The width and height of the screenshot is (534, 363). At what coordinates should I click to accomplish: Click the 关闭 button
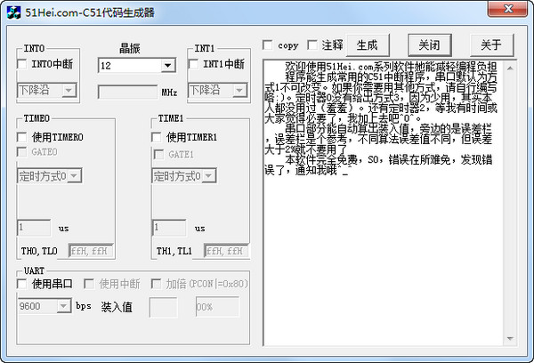(430, 45)
